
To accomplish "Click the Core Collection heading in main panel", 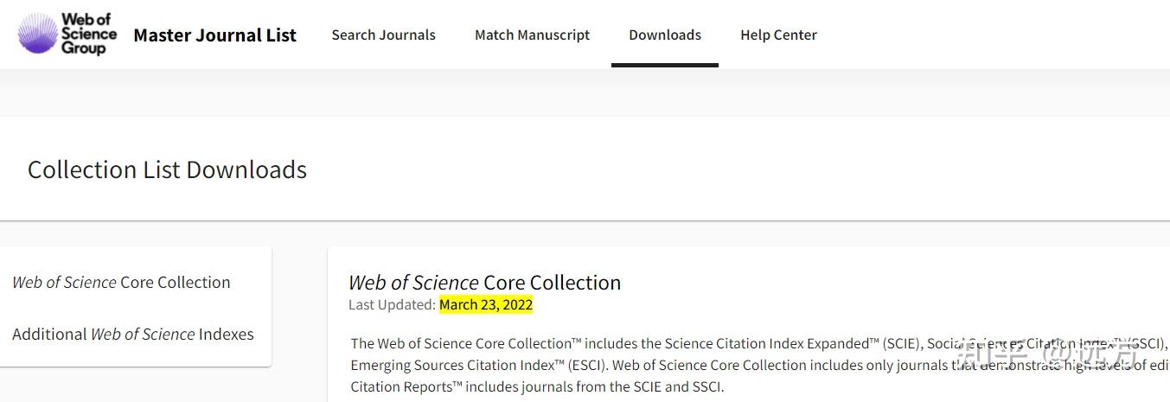I will pos(484,283).
